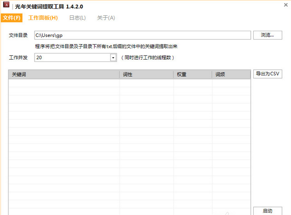The image size is (291, 215).
Task: Click the 工作并发 value box showing 20
Action: pyautogui.click(x=72, y=58)
